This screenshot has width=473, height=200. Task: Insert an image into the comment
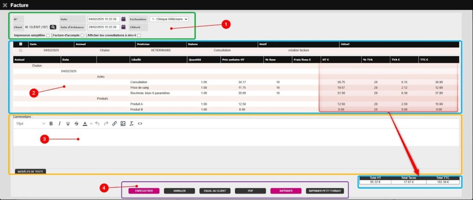[123, 124]
